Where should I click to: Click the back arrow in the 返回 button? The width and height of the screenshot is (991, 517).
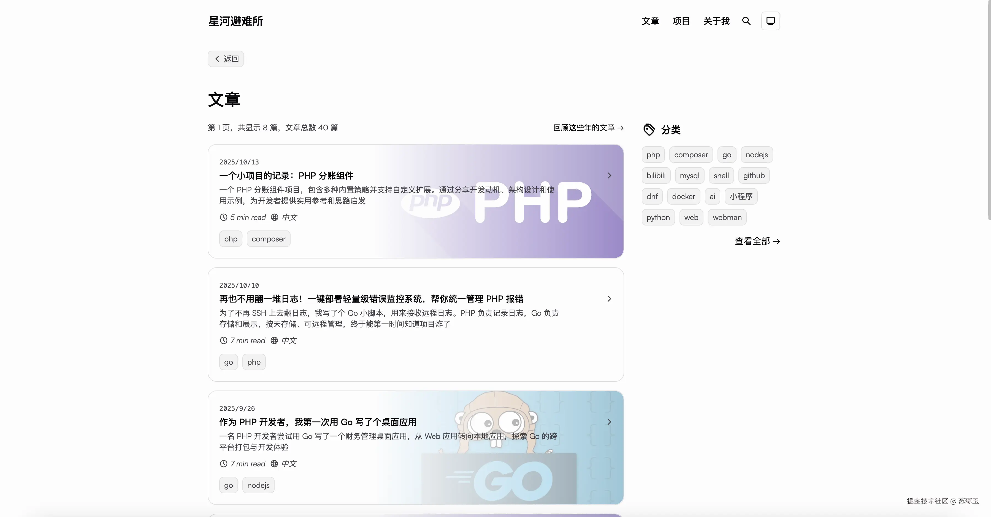point(217,59)
